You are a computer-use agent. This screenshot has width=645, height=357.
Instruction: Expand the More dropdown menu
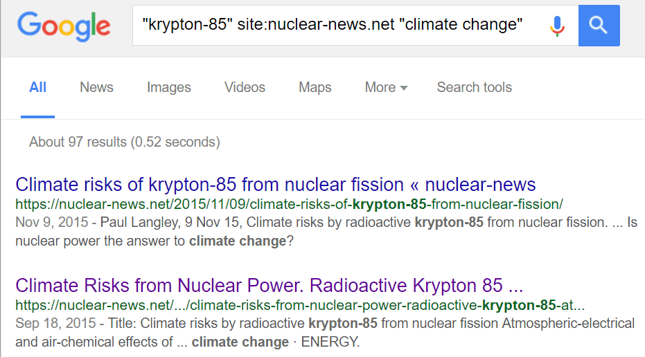click(x=380, y=87)
